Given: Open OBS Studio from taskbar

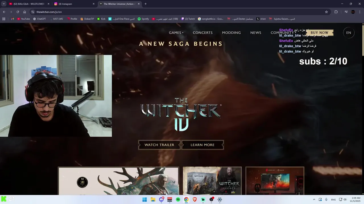Looking at the screenshot, I should (211, 199).
